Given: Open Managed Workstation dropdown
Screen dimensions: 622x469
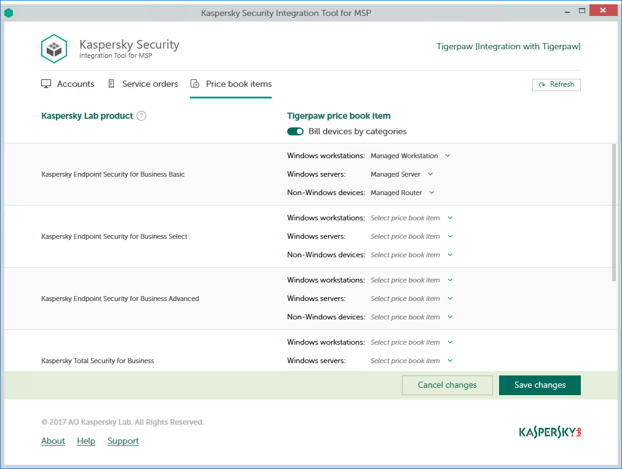Looking at the screenshot, I should point(410,156).
